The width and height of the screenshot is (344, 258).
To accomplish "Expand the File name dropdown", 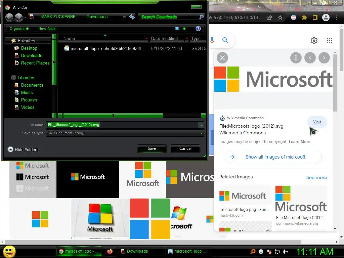I will (x=202, y=125).
